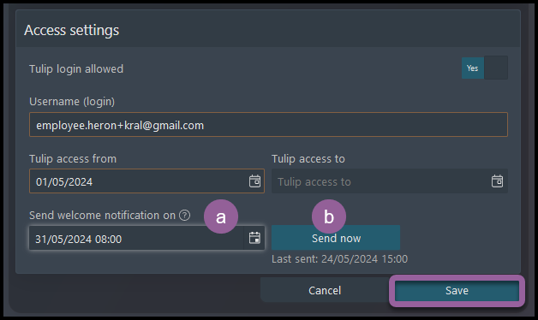Viewport: 538px width, 320px height.
Task: Open calendar picker for Tulip access to
Action: pyautogui.click(x=497, y=181)
